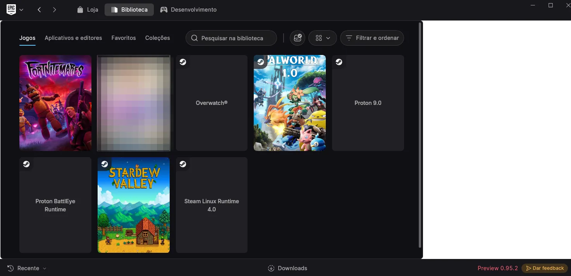Click the Preview 0.95.2 version label
The image size is (571, 276).
coord(498,268)
